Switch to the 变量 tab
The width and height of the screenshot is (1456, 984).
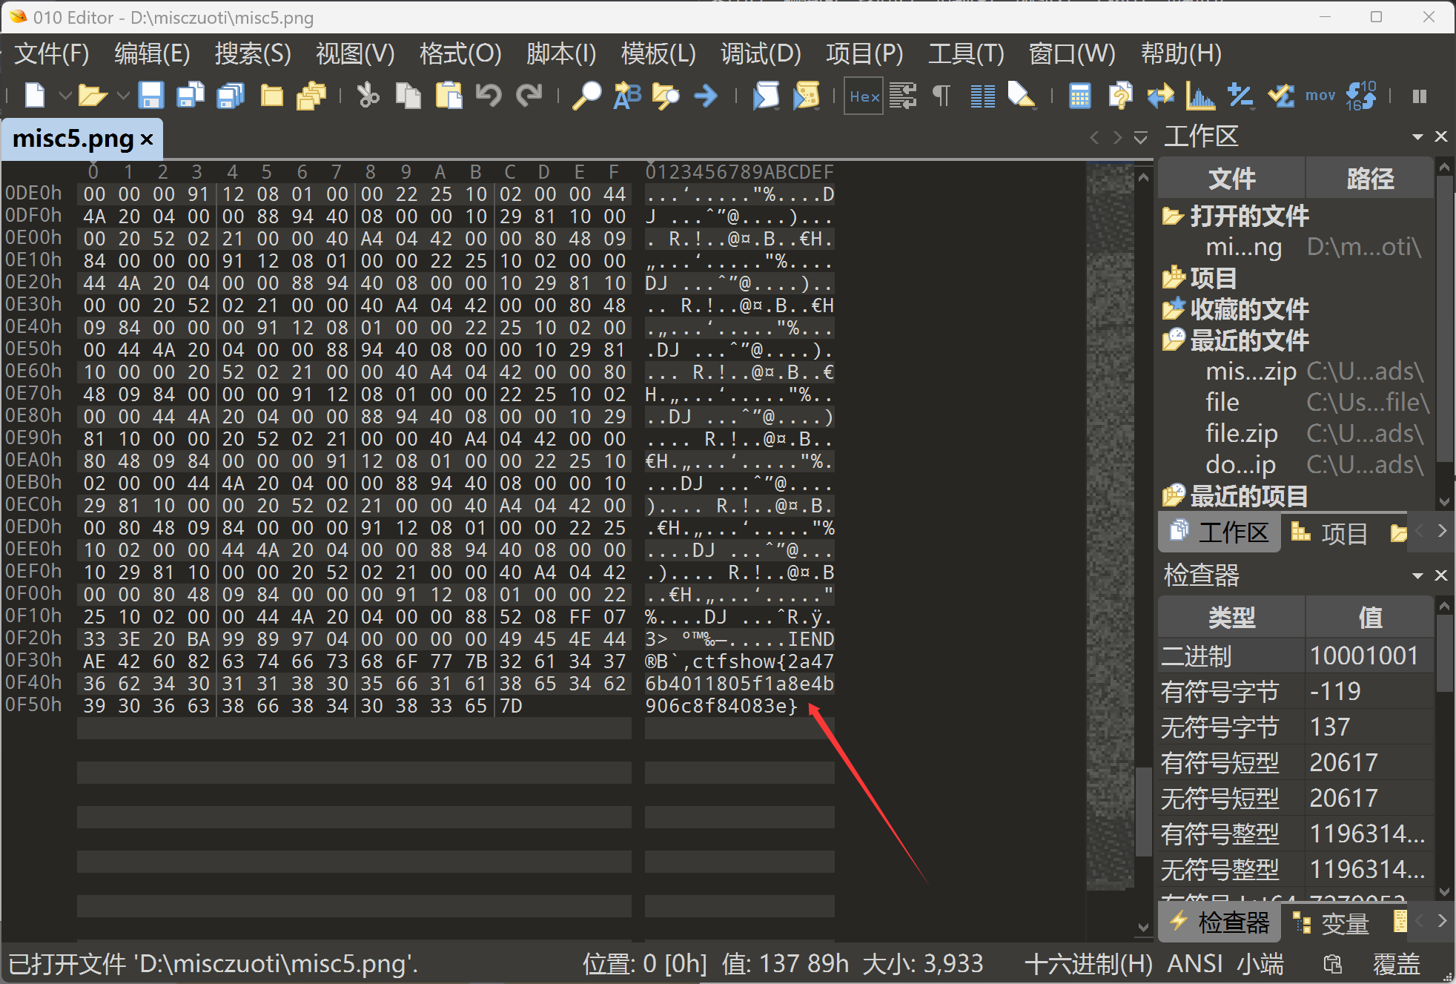pos(1332,923)
